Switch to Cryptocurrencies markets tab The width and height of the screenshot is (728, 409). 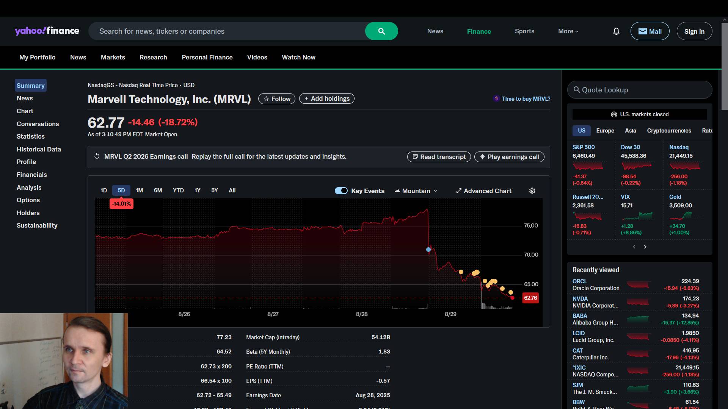coord(669,131)
